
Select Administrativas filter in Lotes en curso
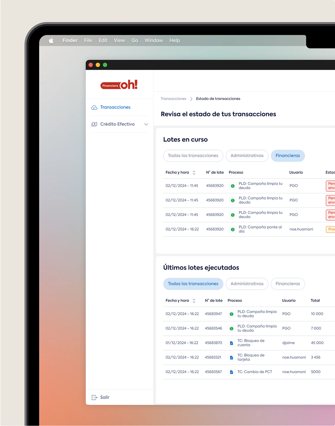pyautogui.click(x=247, y=156)
